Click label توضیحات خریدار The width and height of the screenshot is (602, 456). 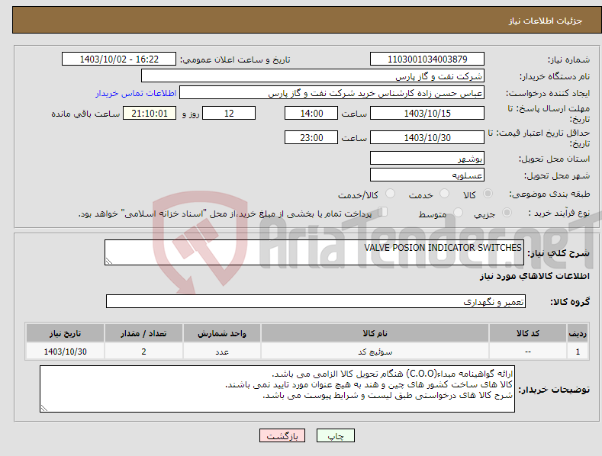pos(555,390)
